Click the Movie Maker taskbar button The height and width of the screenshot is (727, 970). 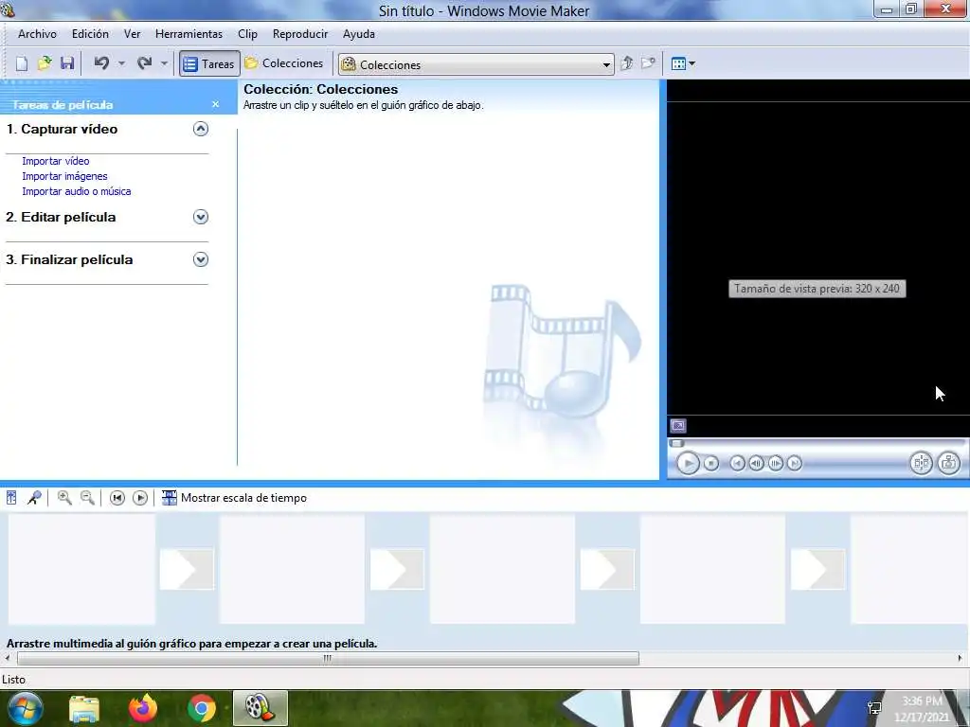click(x=260, y=708)
